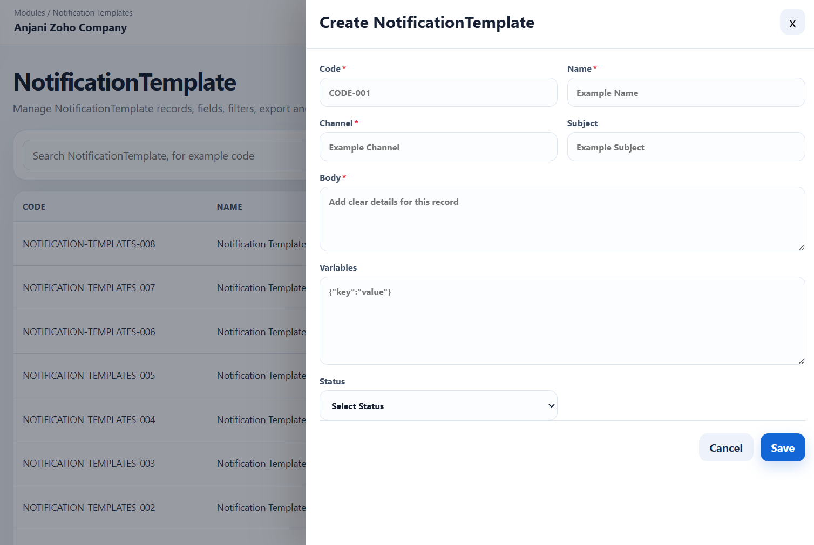The height and width of the screenshot is (545, 814).
Task: Select row NOTIFICATION-TEMPLATES-007
Action: [x=160, y=288]
